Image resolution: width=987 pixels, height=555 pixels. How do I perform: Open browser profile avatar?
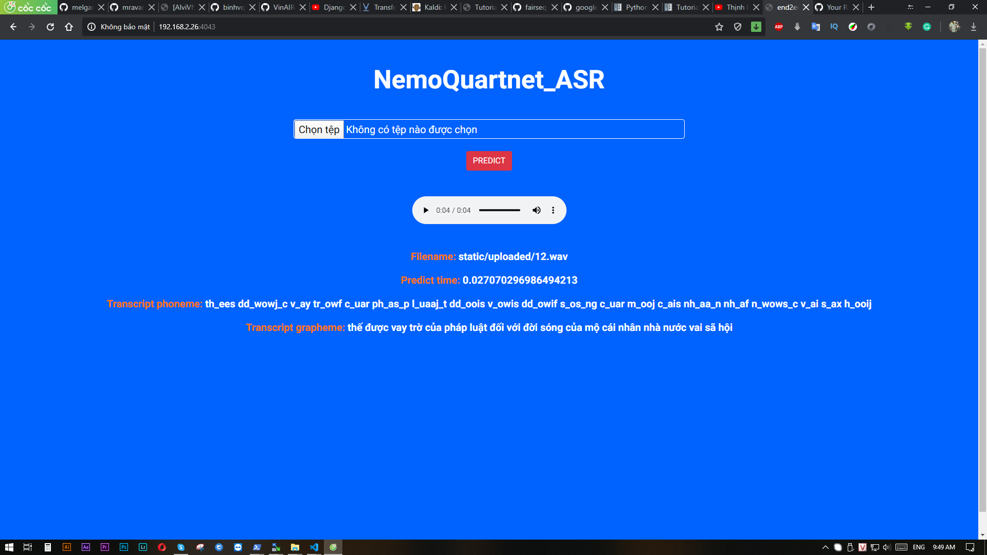point(955,27)
